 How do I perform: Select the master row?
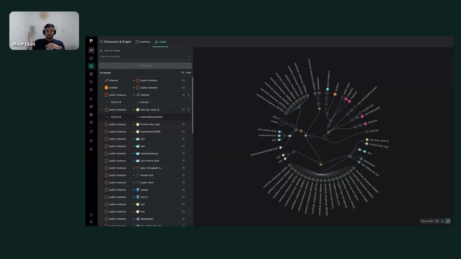coord(145,190)
